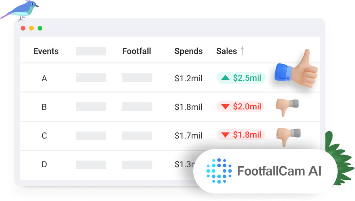Select event D row label
Image resolution: width=355 pixels, height=201 pixels.
point(44,164)
